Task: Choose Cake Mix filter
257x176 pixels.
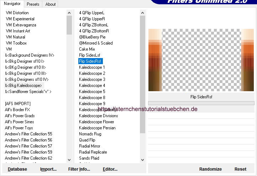Action: [87, 49]
